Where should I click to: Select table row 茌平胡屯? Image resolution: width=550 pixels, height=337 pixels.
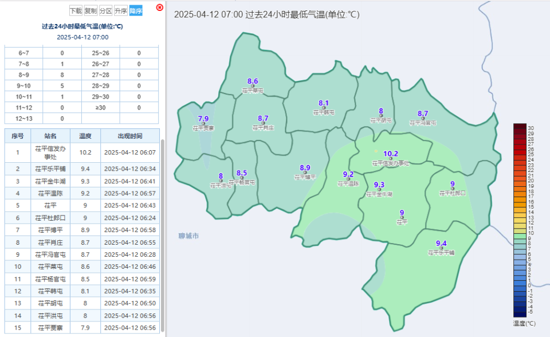coord(82,303)
